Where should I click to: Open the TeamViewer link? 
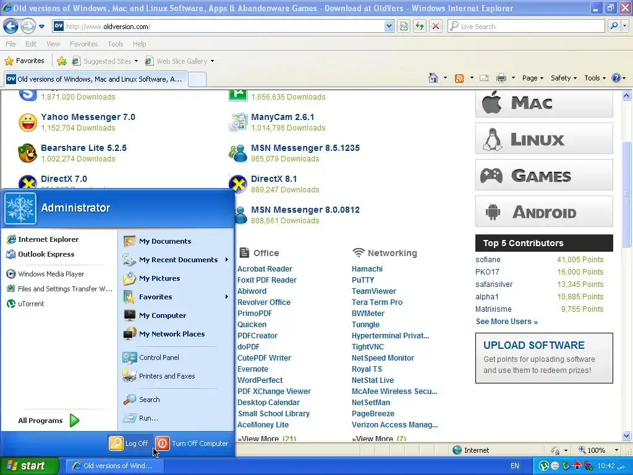pyautogui.click(x=374, y=291)
